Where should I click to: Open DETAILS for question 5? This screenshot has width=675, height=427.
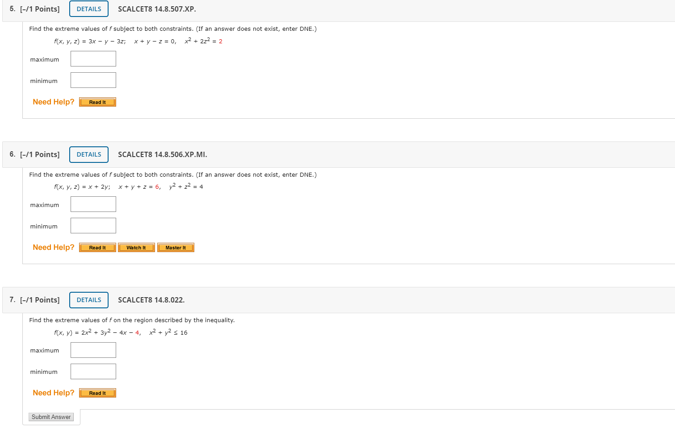point(88,8)
